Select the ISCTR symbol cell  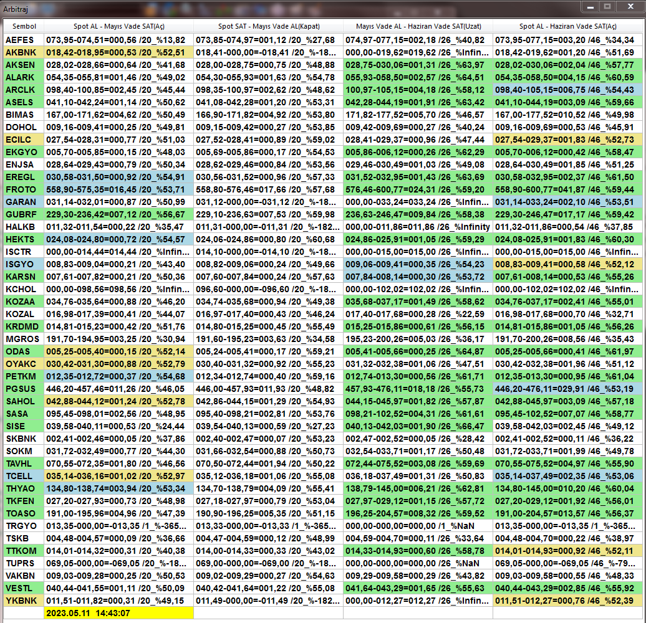click(24, 252)
